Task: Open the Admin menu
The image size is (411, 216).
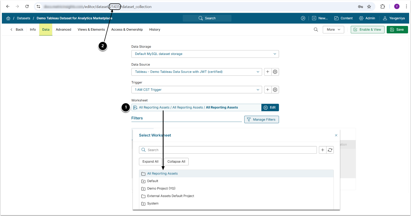Action: (x=367, y=18)
